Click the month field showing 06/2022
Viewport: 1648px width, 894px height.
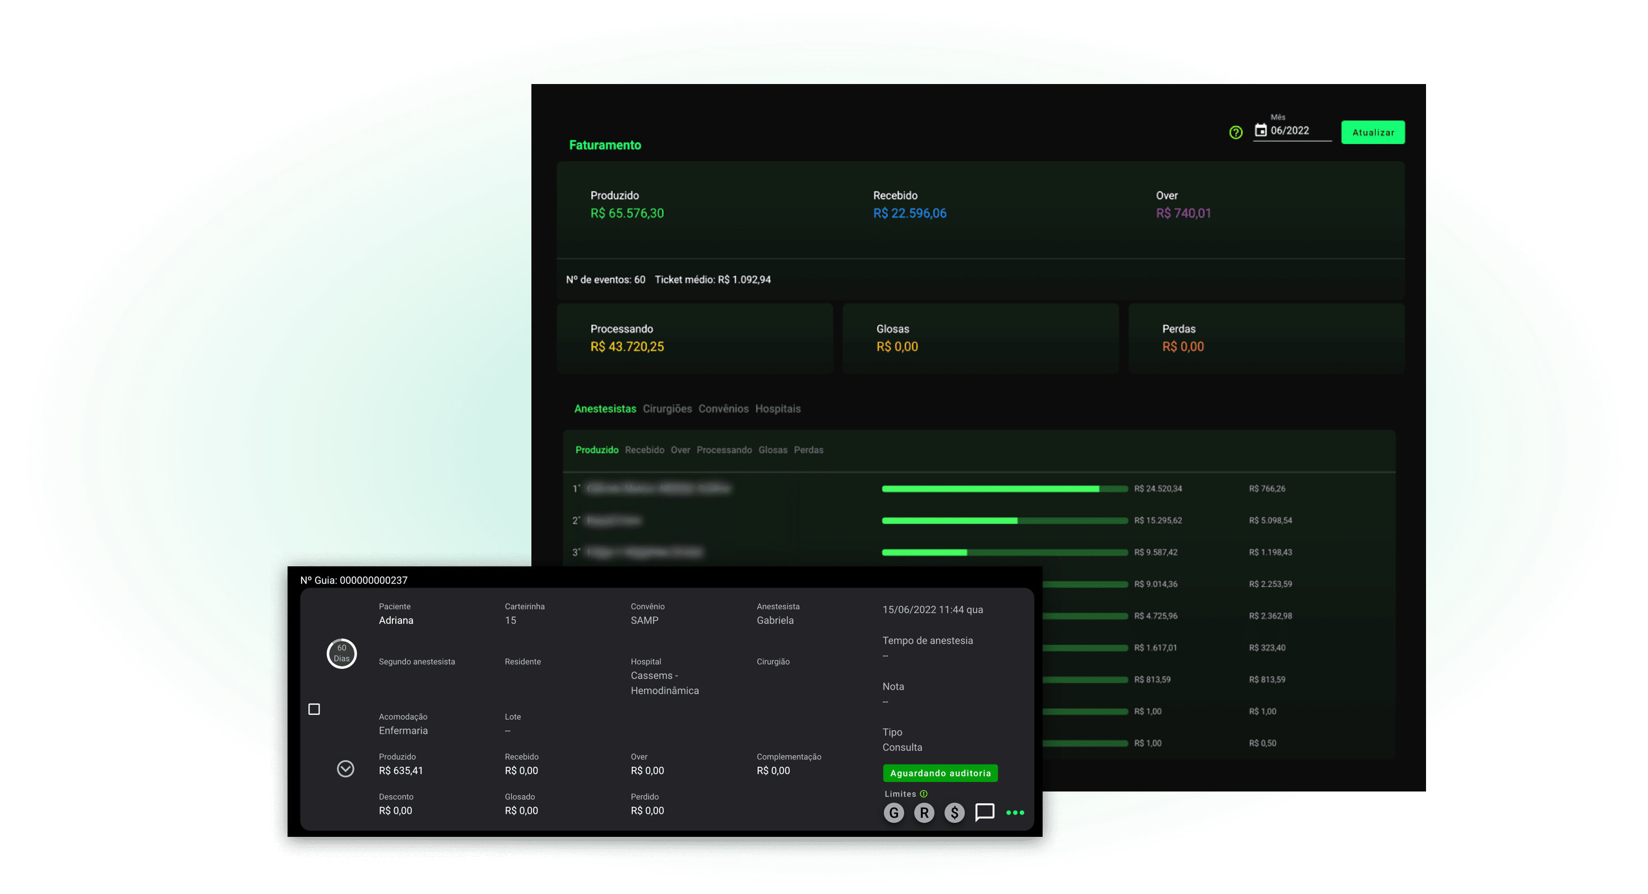pyautogui.click(x=1292, y=131)
